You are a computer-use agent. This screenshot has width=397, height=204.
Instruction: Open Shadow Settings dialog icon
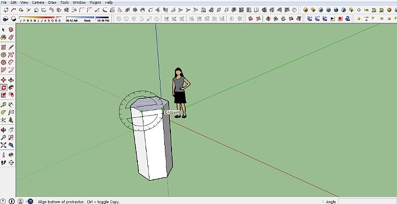click(6, 19)
